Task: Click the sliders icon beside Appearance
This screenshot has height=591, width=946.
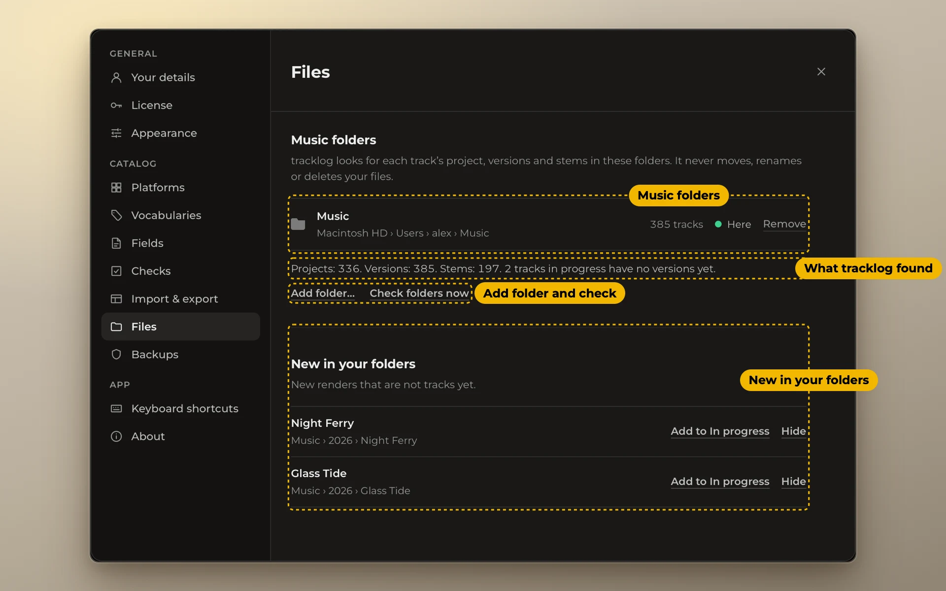Action: point(116,133)
